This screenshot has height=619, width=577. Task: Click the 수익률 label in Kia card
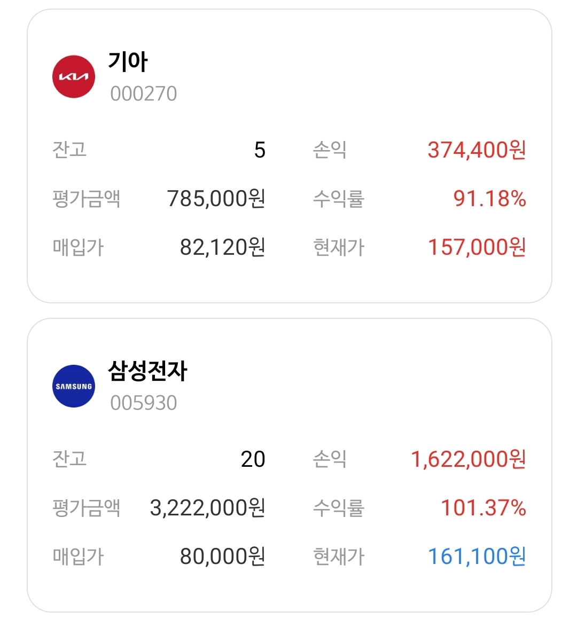point(338,199)
